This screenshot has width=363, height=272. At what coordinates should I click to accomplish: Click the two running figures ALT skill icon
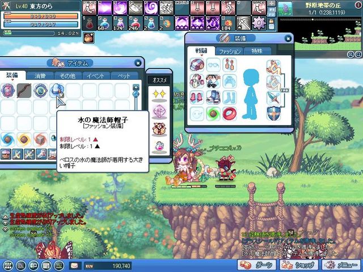[x=166, y=7]
